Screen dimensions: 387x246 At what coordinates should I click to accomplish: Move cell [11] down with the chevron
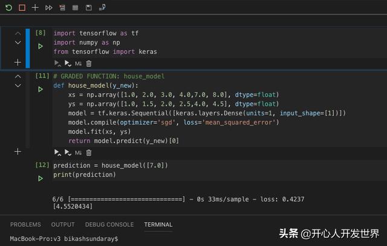click(x=18, y=86)
